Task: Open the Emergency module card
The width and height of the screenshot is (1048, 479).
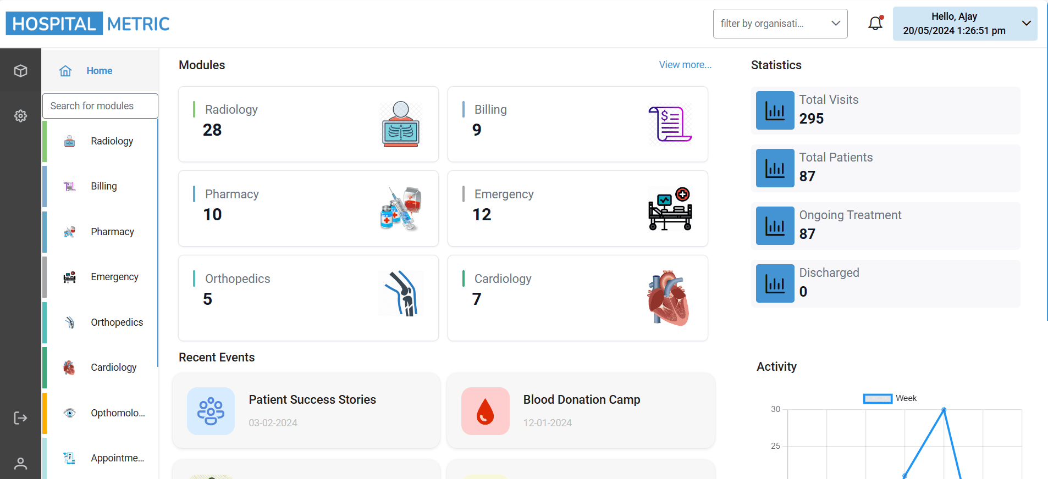Action: [x=577, y=208]
